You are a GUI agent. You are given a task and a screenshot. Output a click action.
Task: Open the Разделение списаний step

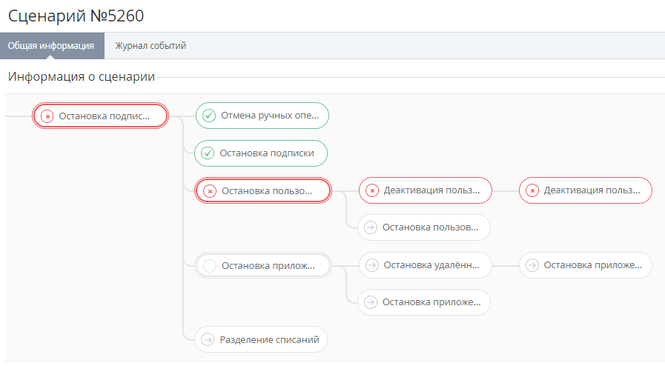pos(269,340)
